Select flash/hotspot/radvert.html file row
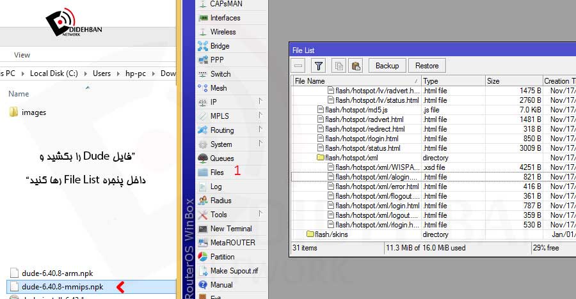 [x=433, y=119]
